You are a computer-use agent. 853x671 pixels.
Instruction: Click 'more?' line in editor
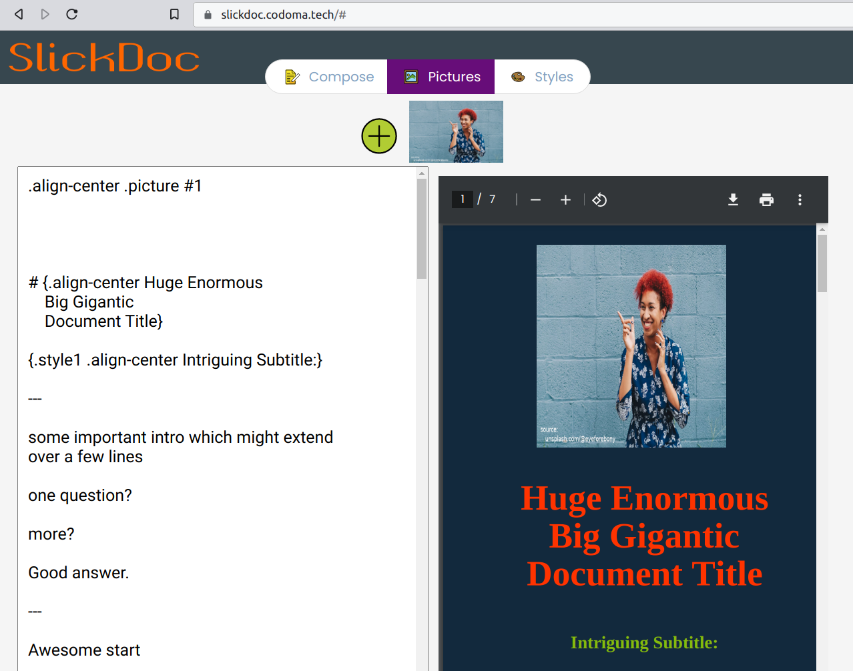51,534
